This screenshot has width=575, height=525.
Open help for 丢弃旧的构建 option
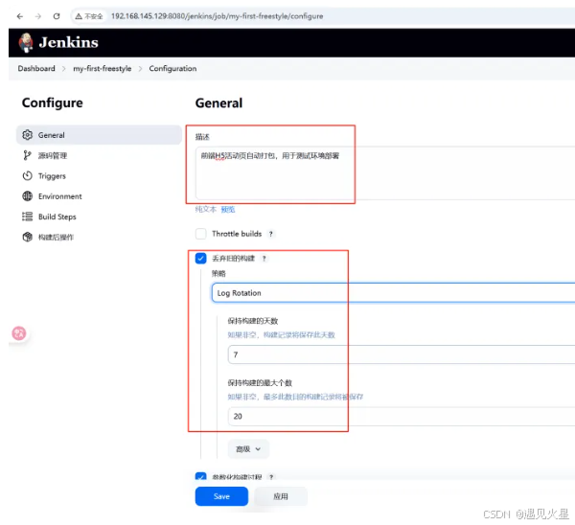coord(264,259)
